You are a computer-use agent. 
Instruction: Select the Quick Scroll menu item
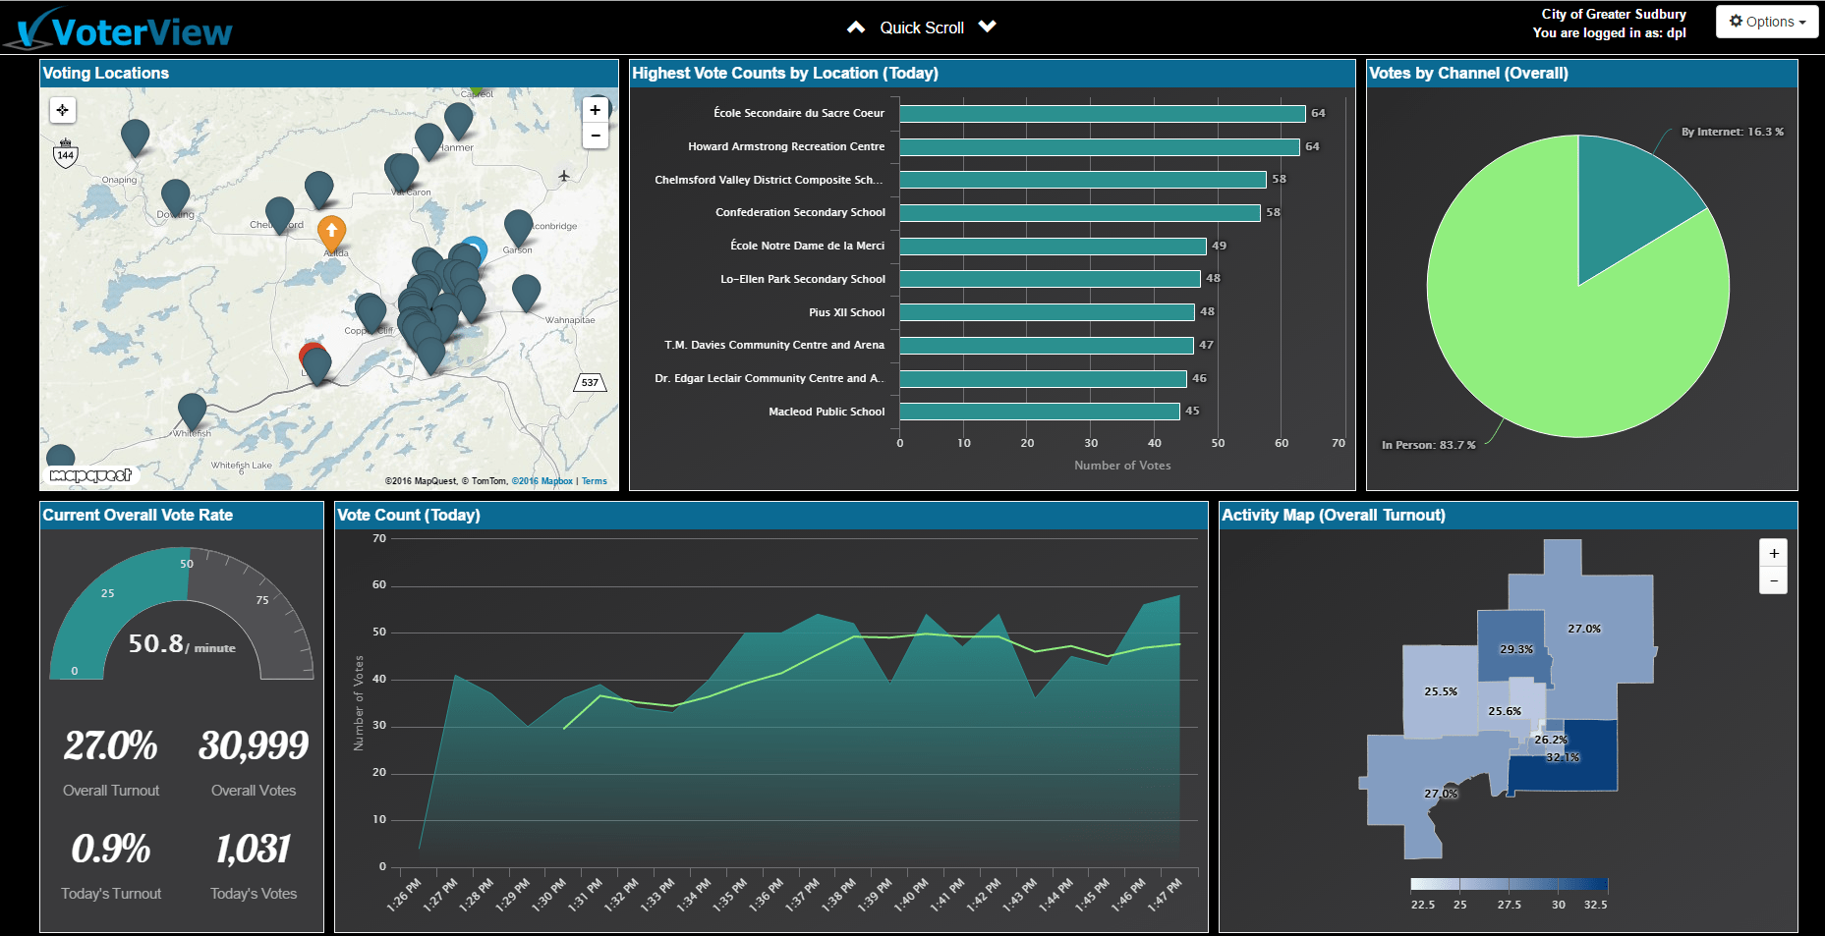(x=921, y=27)
